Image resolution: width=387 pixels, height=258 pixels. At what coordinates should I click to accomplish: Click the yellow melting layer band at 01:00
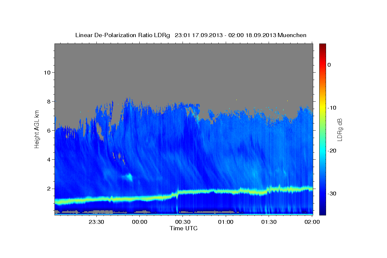226,191
